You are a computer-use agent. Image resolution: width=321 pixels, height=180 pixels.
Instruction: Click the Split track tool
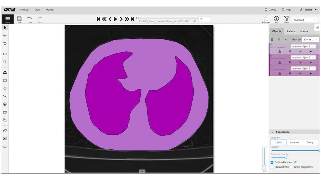[5, 147]
